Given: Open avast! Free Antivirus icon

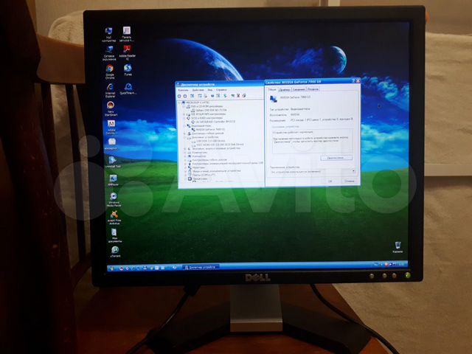Looking at the screenshot, I should tap(114, 215).
